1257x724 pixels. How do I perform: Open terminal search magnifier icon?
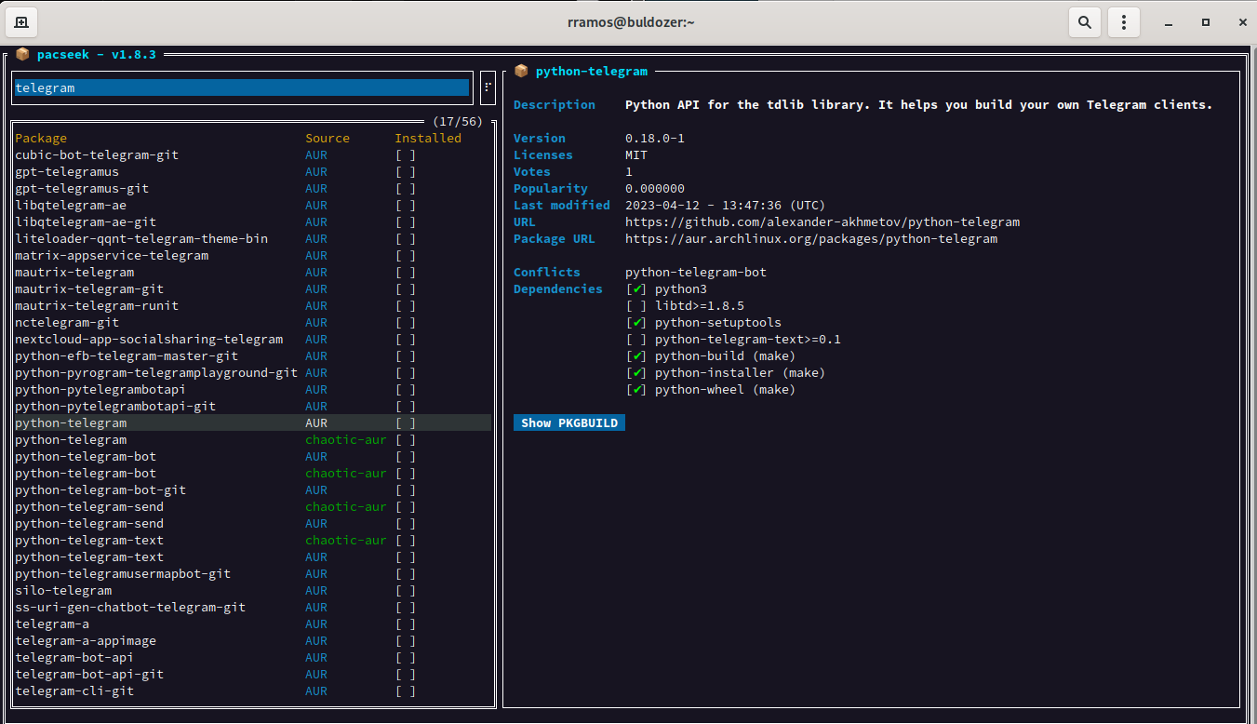(x=1085, y=22)
